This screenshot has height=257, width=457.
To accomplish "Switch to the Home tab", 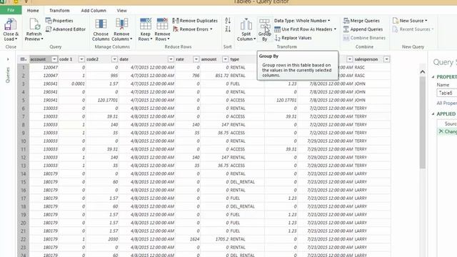I will click(x=33, y=11).
